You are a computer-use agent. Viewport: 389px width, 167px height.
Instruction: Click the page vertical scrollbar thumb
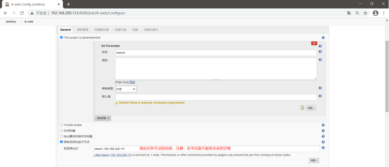point(387,76)
